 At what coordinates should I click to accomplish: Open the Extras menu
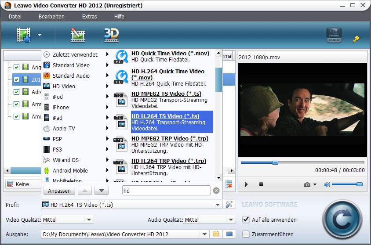point(89,16)
